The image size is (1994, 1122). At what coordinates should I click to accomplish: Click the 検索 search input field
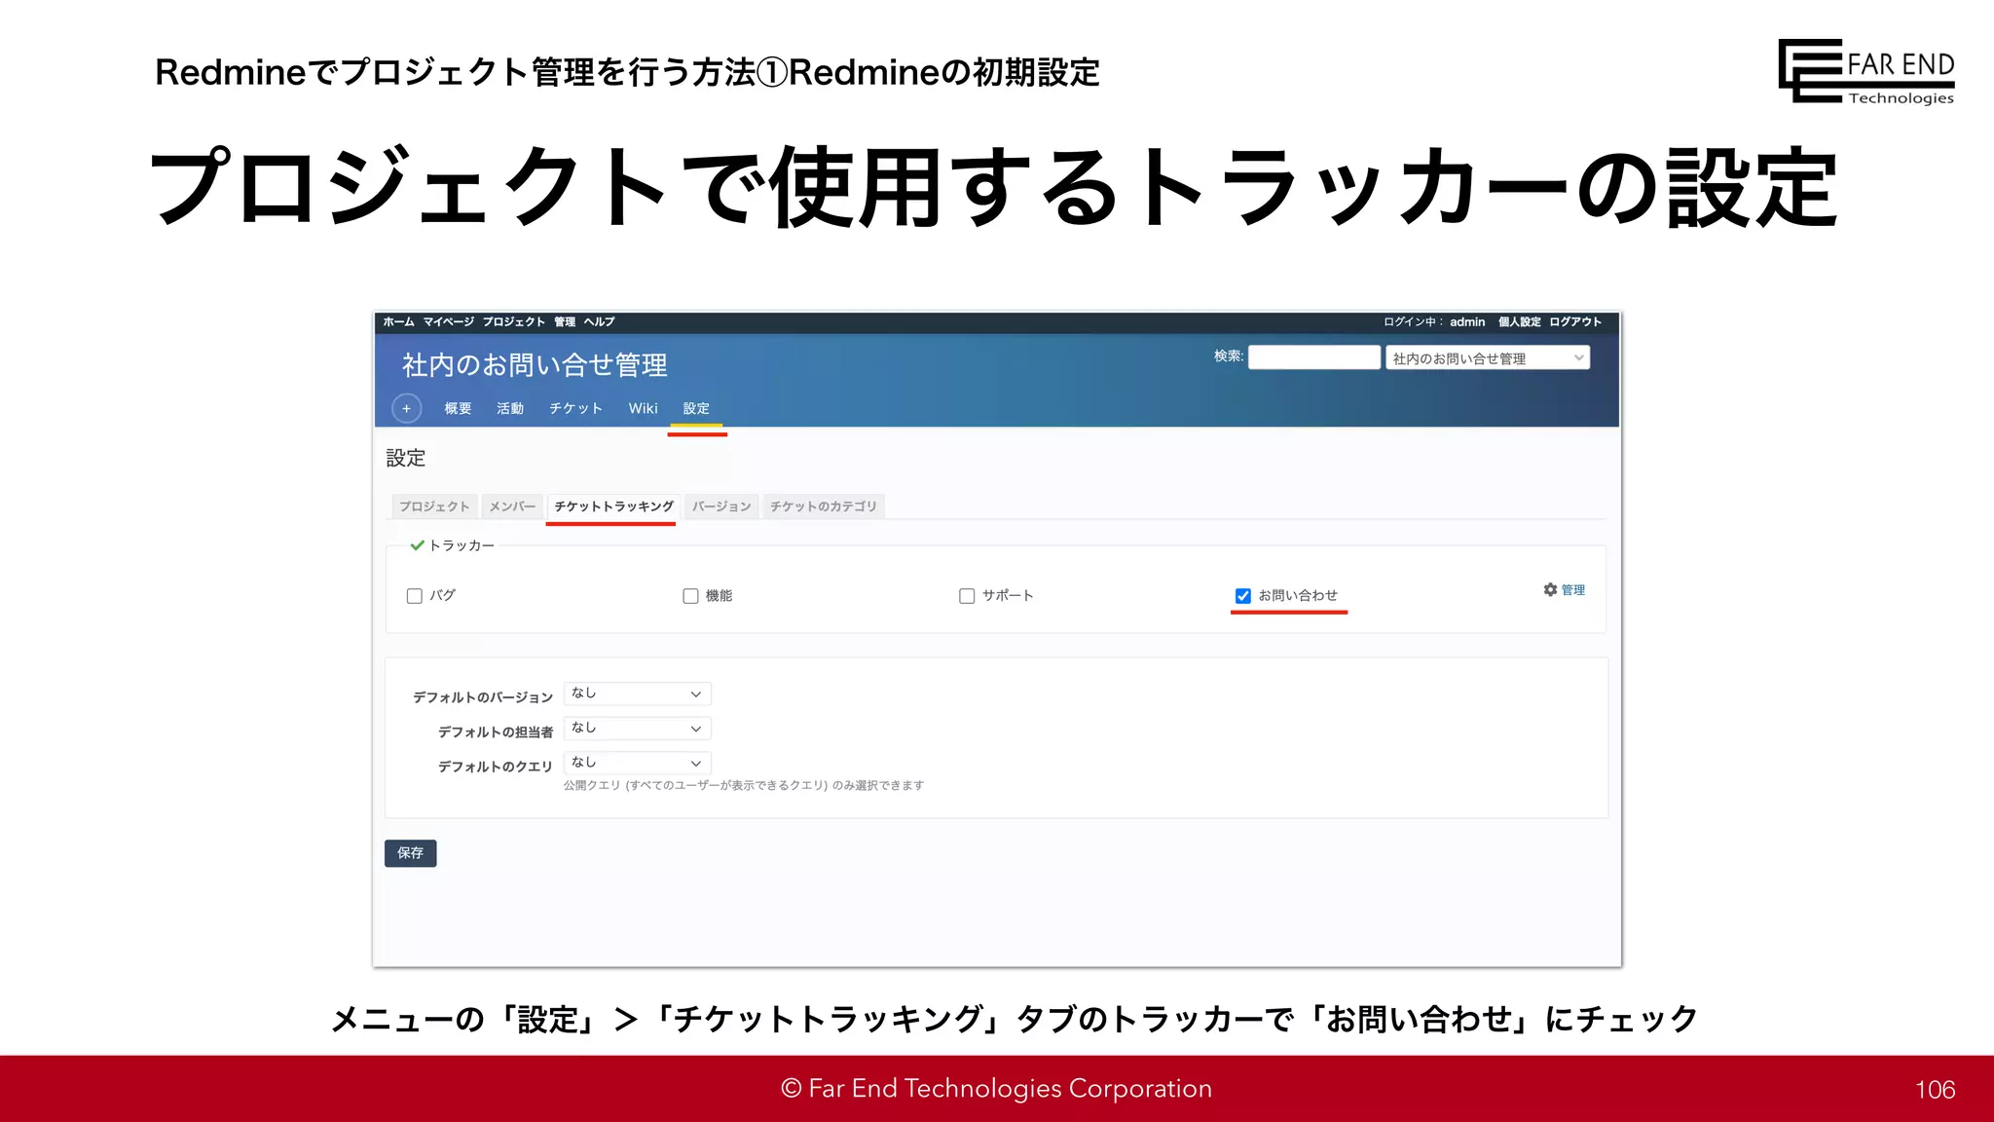tap(1314, 357)
